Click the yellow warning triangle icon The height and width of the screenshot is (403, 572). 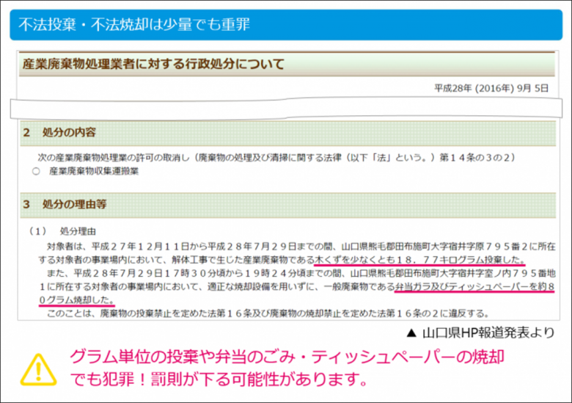38,370
